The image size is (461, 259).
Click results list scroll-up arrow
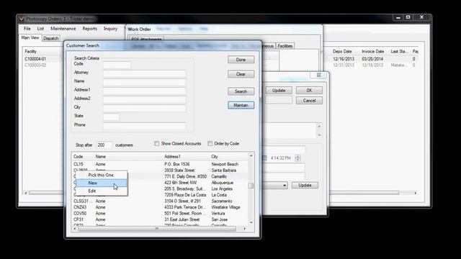(x=251, y=155)
